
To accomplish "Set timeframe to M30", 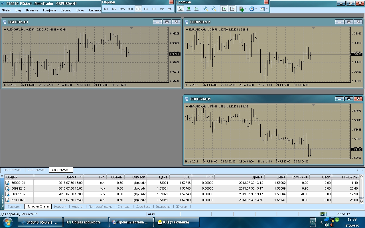I will (x=130, y=9).
